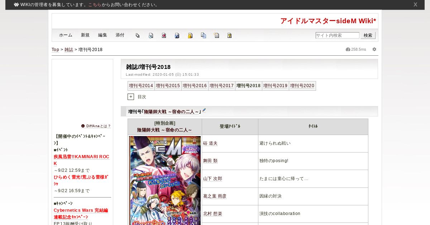
Task: Go to 雑誌 breadcrumb link
Action: click(x=69, y=50)
